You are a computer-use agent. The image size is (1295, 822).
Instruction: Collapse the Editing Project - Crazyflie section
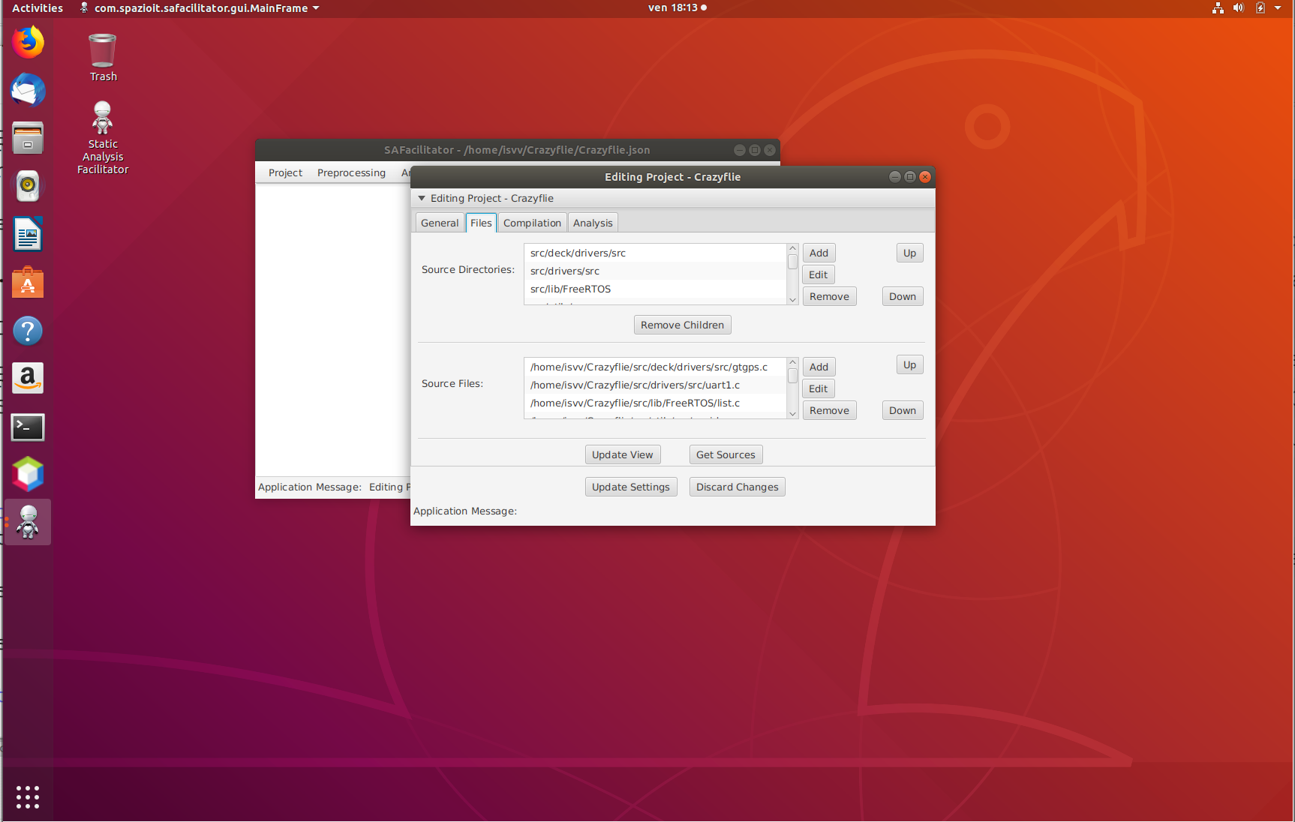point(422,198)
